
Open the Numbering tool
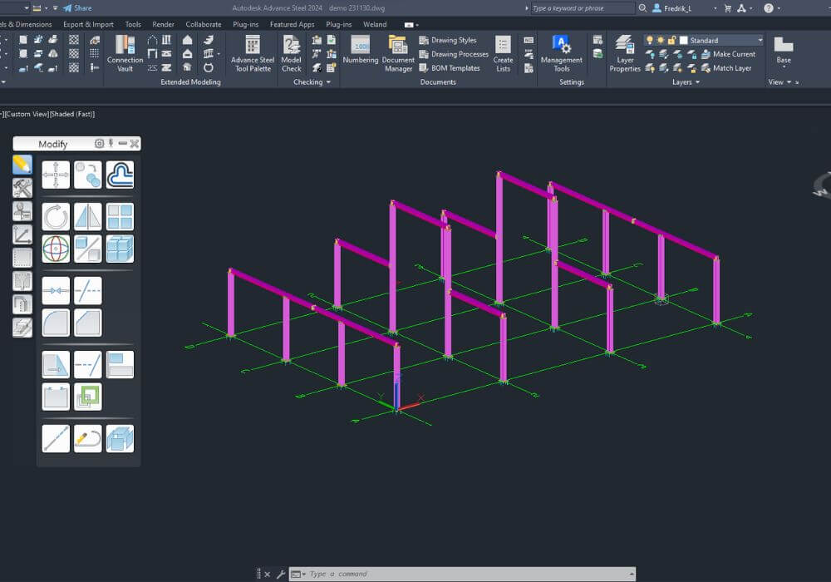coord(360,52)
